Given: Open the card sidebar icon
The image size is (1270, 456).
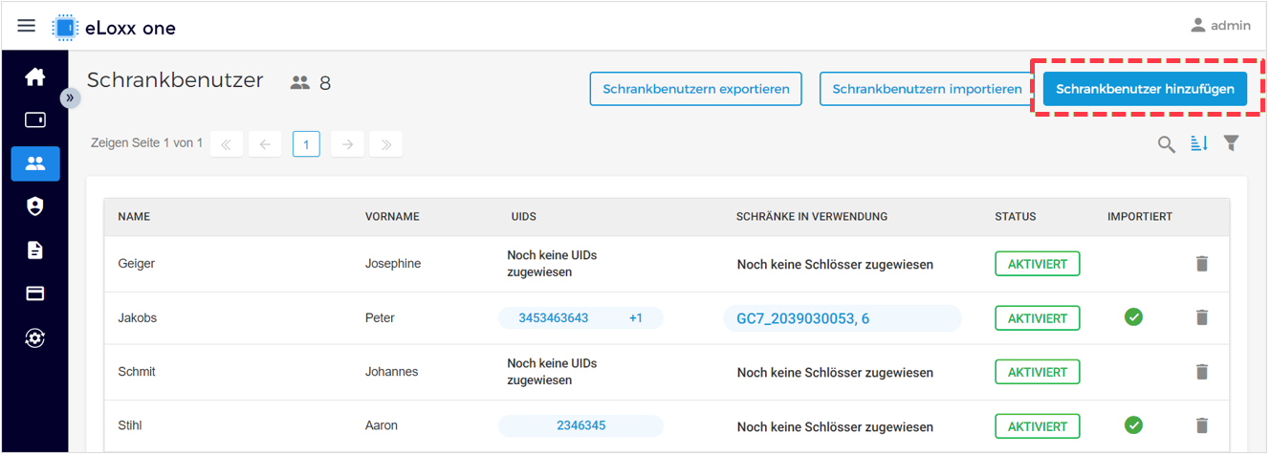Looking at the screenshot, I should 35,294.
